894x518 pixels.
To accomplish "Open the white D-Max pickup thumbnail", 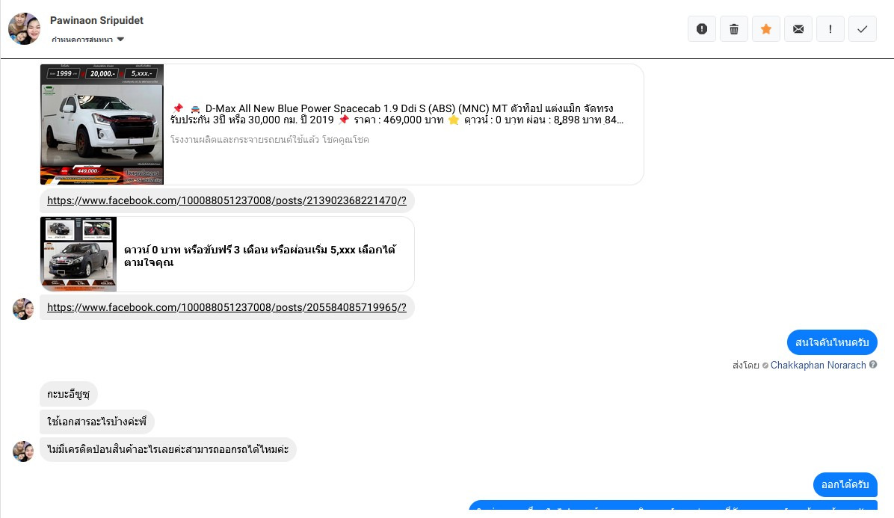I will [102, 124].
